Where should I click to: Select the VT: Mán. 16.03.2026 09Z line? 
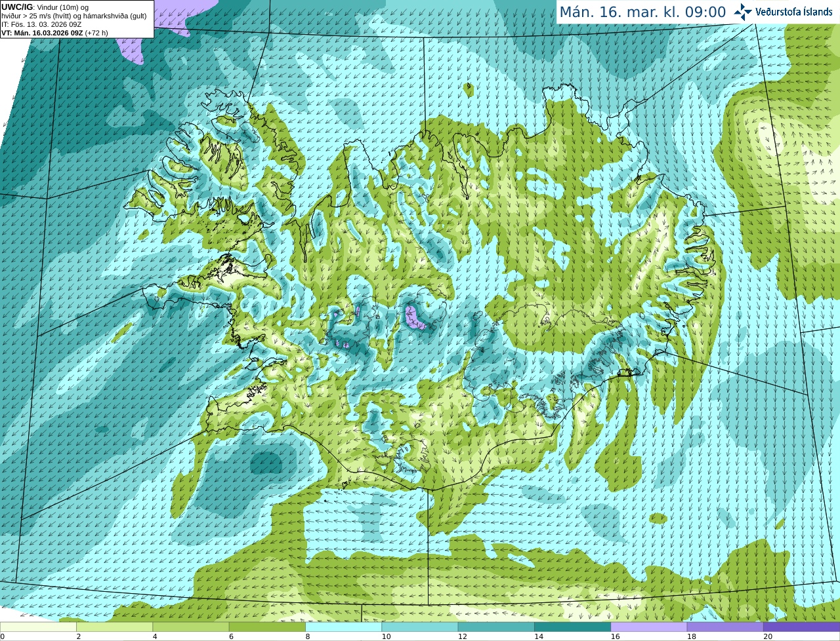(54, 33)
